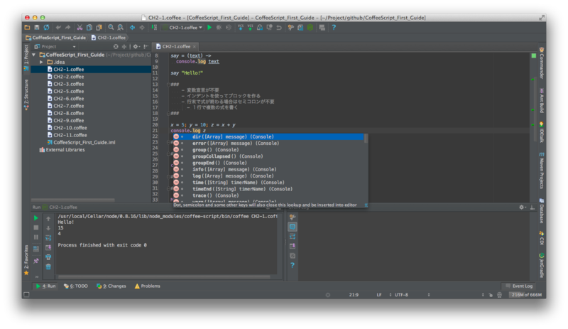Click the Debug bug icon in the toolbar
This screenshot has height=329, width=568.
219,28
